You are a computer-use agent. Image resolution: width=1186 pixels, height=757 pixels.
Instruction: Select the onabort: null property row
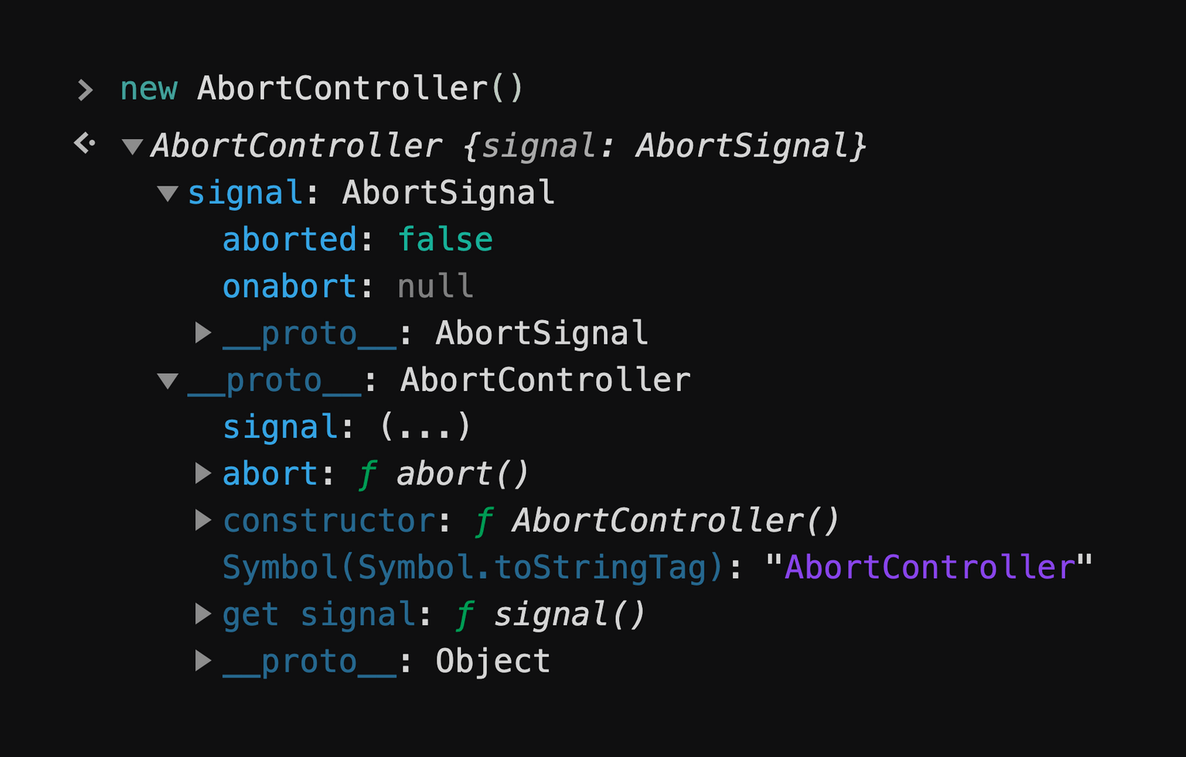tap(348, 286)
